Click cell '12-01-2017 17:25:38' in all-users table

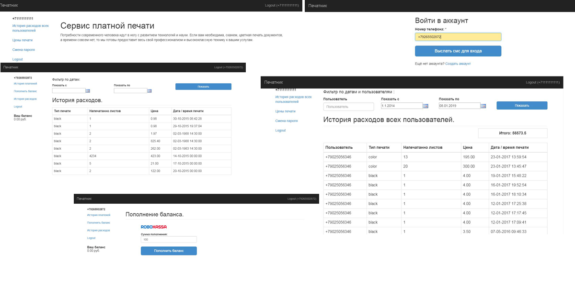518,203
